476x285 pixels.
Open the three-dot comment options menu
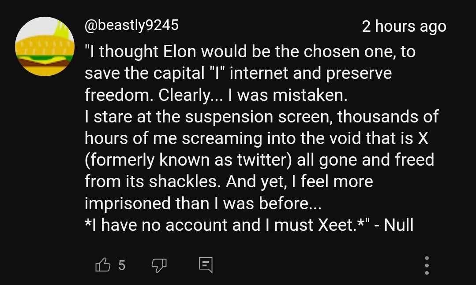coord(427,265)
